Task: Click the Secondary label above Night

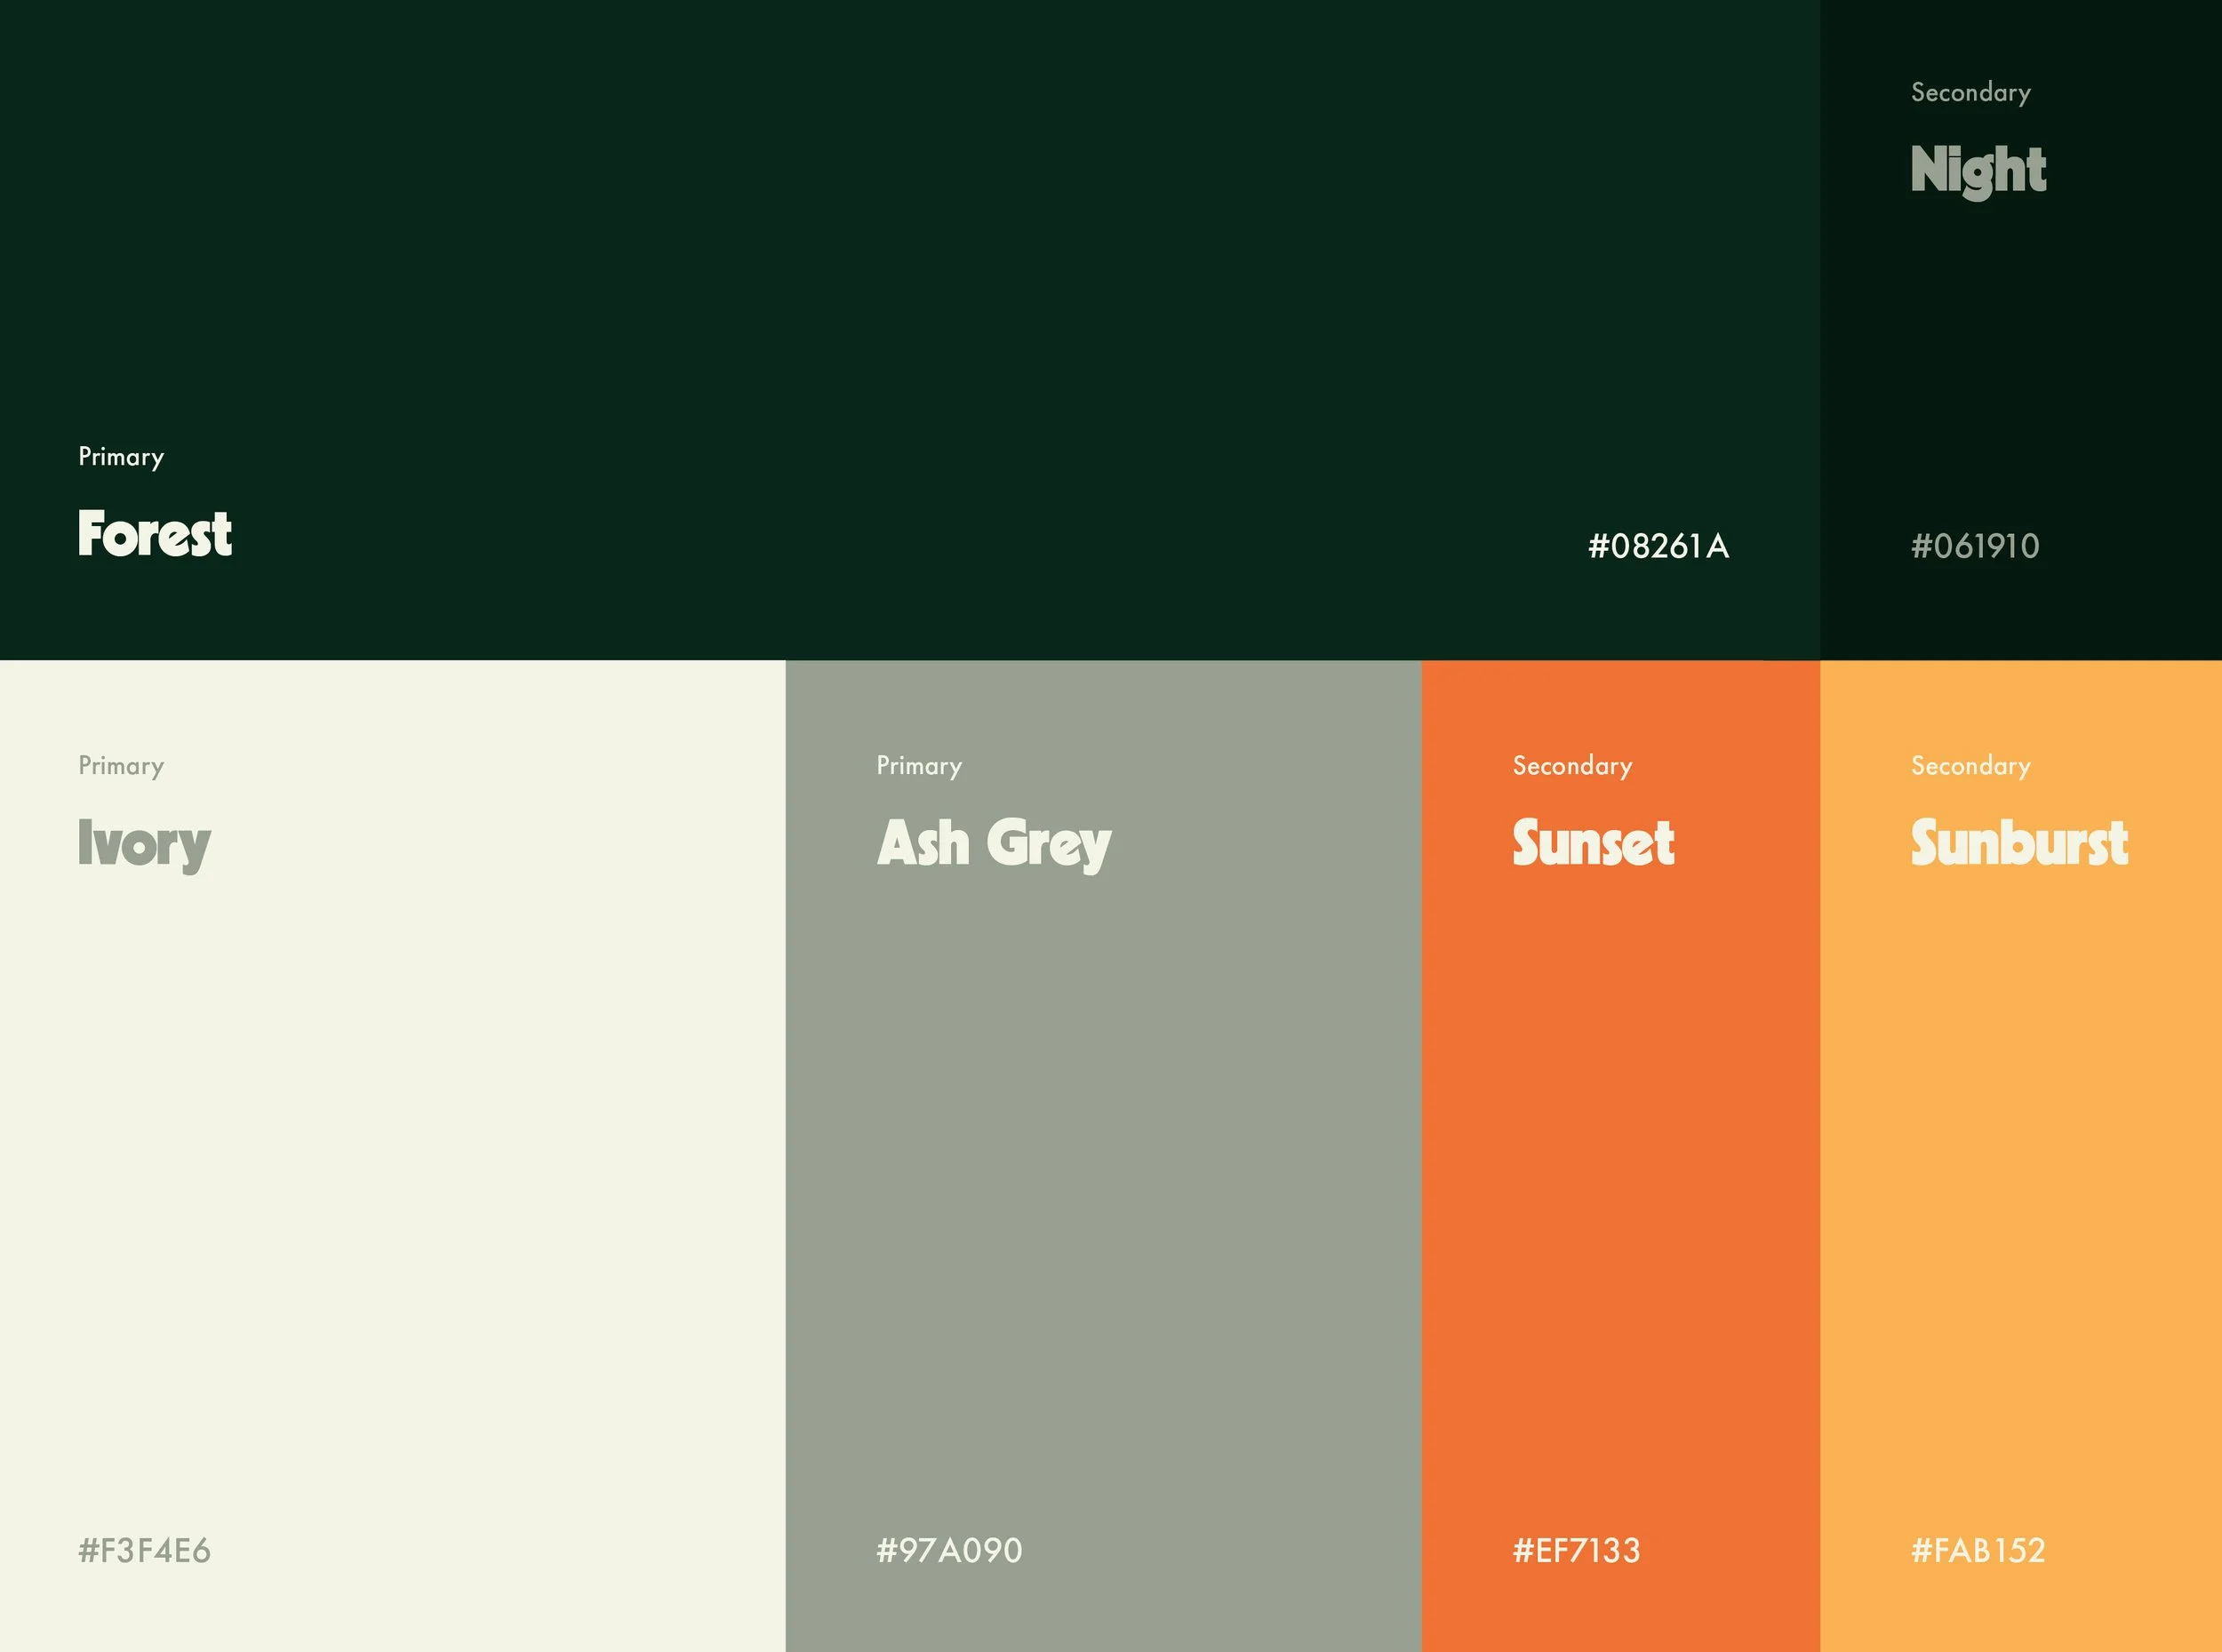Action: (x=1970, y=93)
